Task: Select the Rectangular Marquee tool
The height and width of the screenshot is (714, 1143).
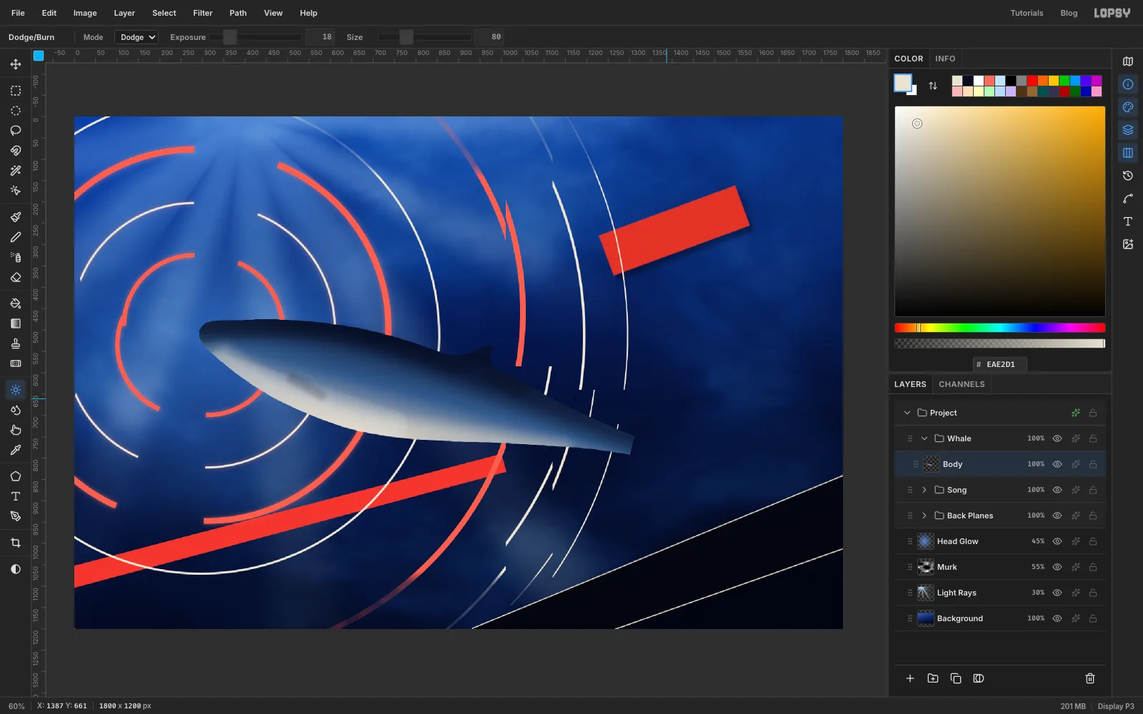Action: [16, 91]
